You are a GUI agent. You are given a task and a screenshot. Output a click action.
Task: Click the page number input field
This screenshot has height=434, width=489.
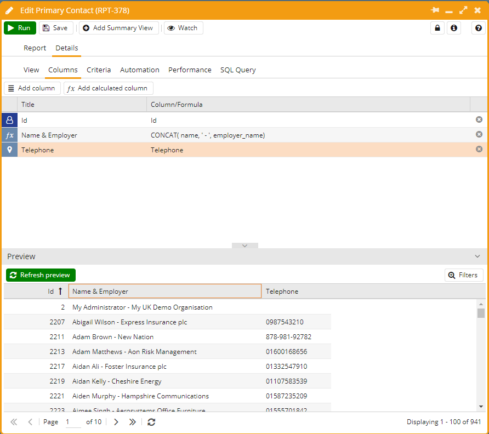coord(73,422)
